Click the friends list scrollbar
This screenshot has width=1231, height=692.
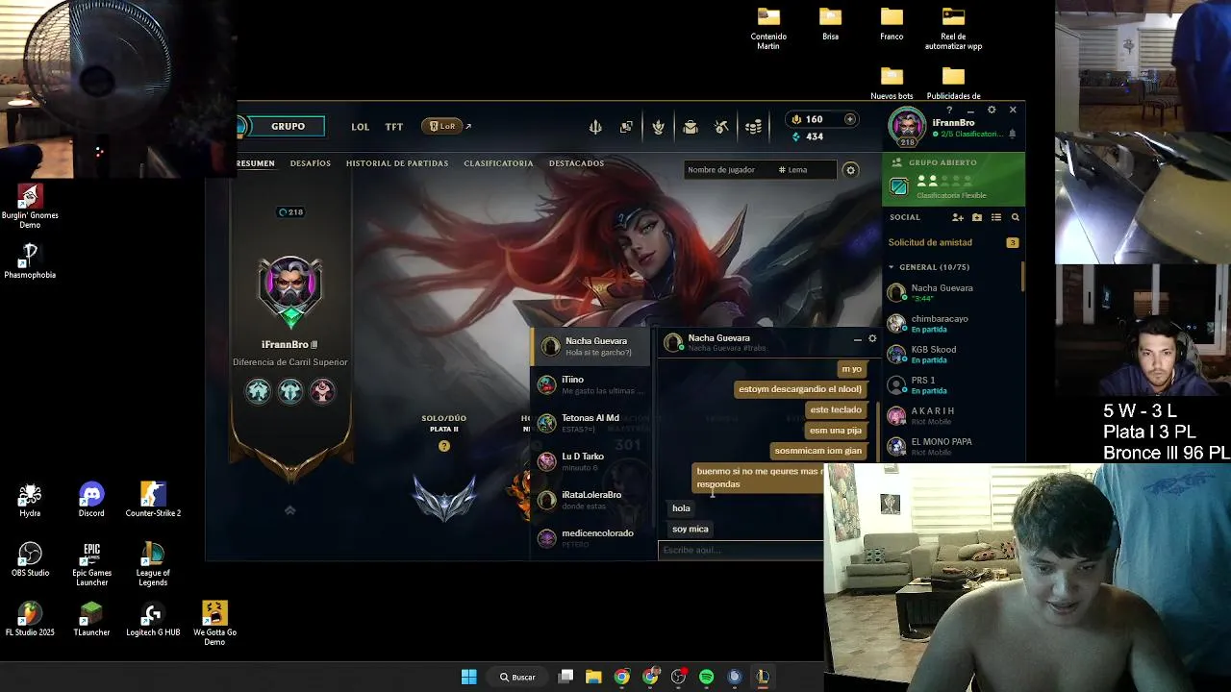(1022, 276)
